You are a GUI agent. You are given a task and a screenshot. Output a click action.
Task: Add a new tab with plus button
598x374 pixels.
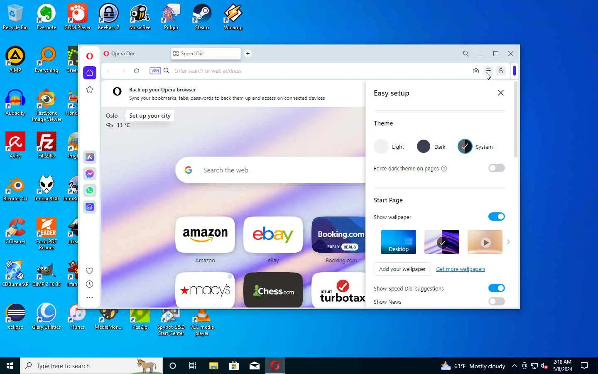248,54
